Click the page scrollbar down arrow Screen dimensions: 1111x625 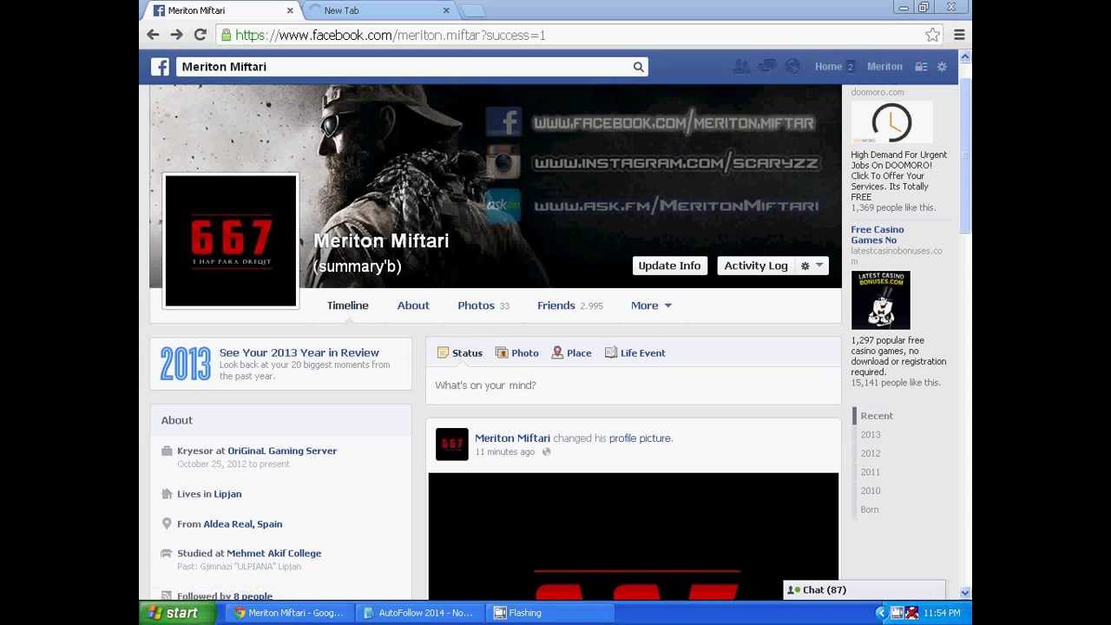pos(964,592)
